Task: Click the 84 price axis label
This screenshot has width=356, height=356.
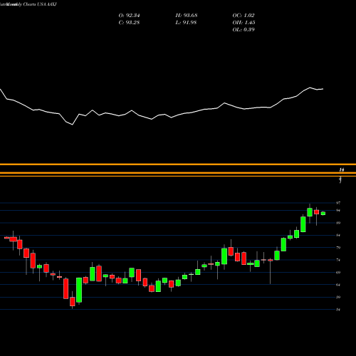Action: [x=338, y=235]
